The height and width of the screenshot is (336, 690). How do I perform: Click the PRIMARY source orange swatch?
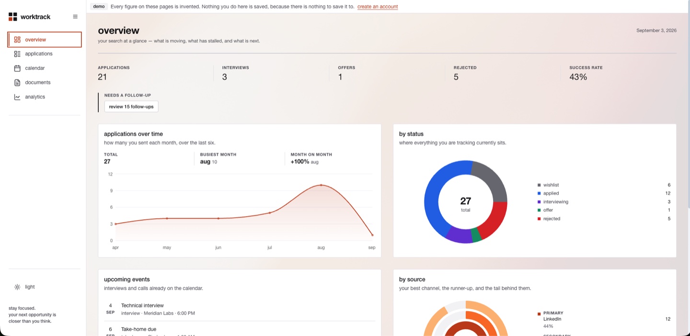coord(539,314)
